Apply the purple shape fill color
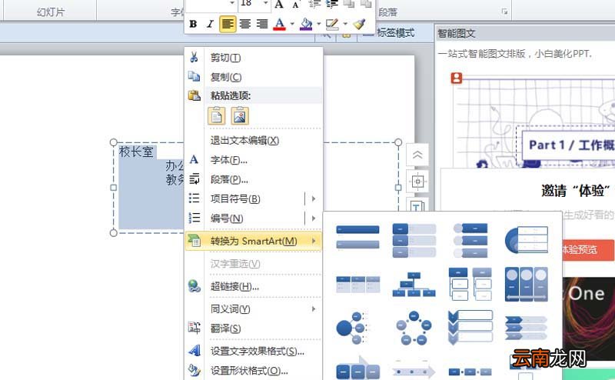This screenshot has width=615, height=380. pyautogui.click(x=306, y=24)
